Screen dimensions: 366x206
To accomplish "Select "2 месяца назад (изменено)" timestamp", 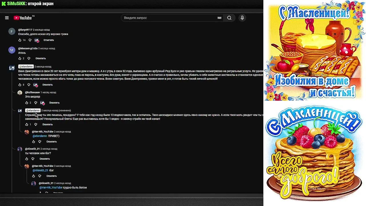I will pos(56,110).
